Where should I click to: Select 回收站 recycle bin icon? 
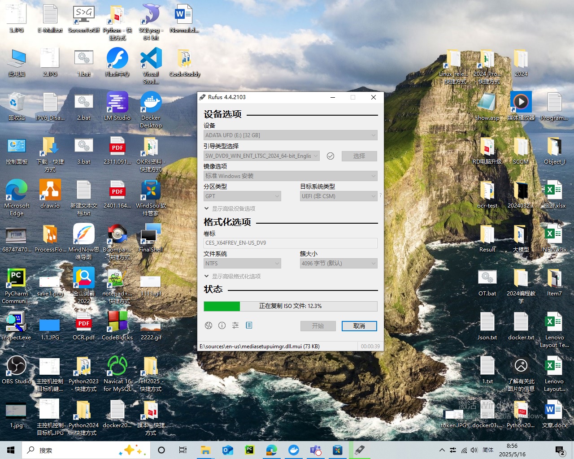click(17, 107)
